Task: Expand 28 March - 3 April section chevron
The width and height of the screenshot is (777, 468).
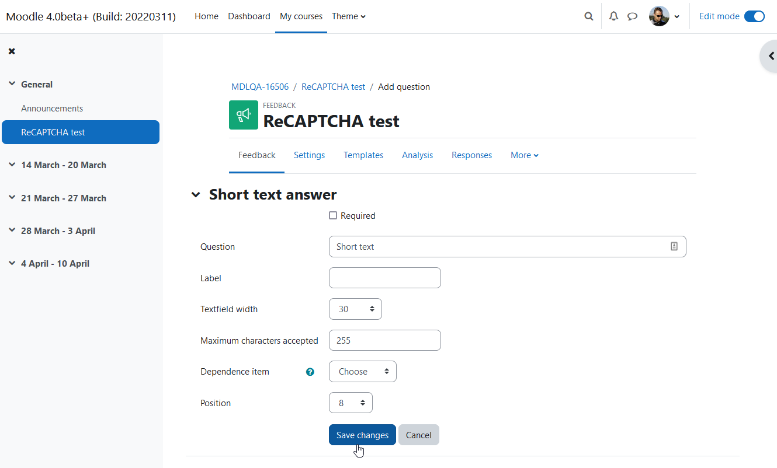Action: [12, 230]
